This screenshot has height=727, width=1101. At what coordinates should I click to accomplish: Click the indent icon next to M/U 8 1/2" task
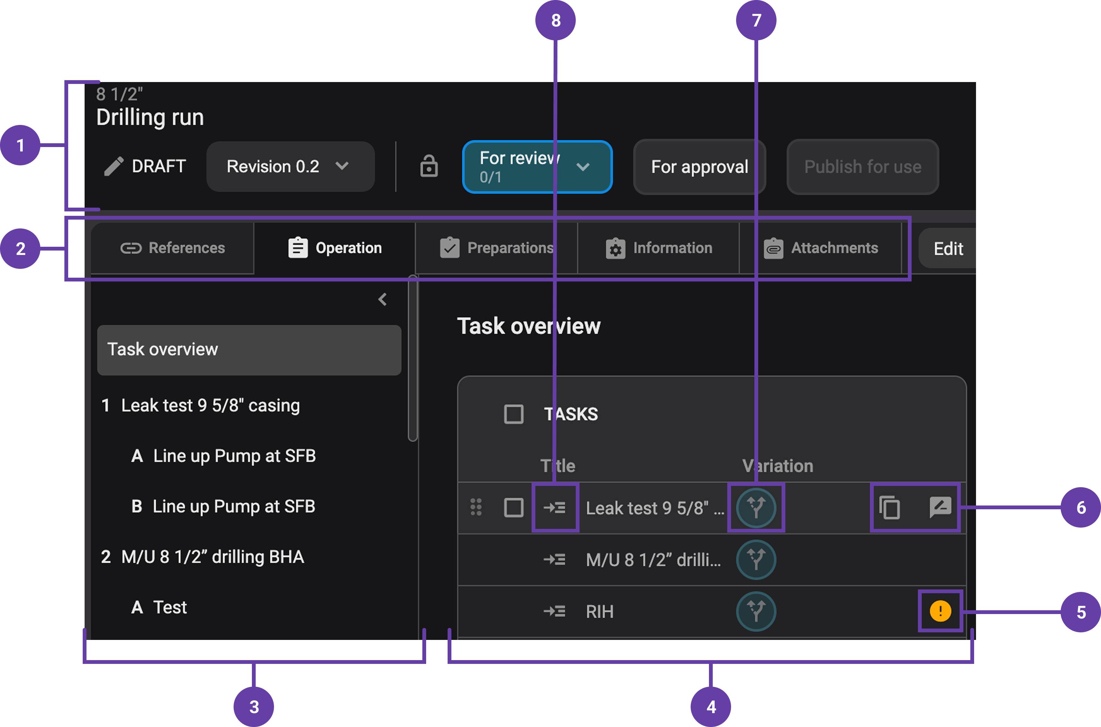pyautogui.click(x=555, y=560)
